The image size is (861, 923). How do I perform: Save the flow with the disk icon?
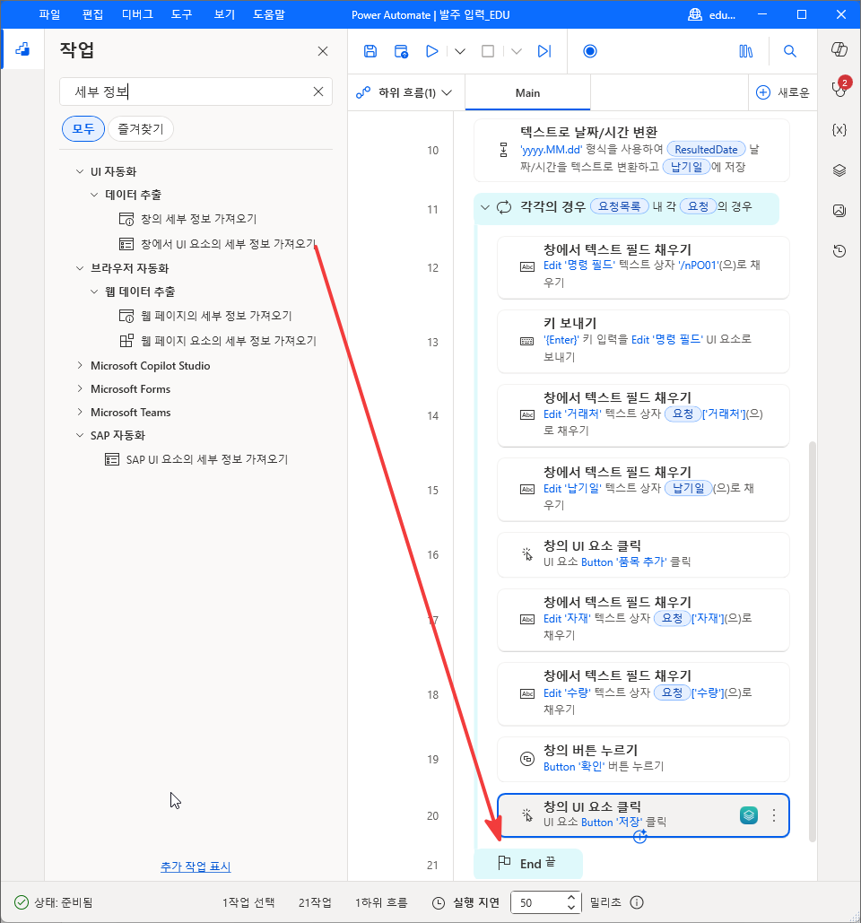(370, 51)
